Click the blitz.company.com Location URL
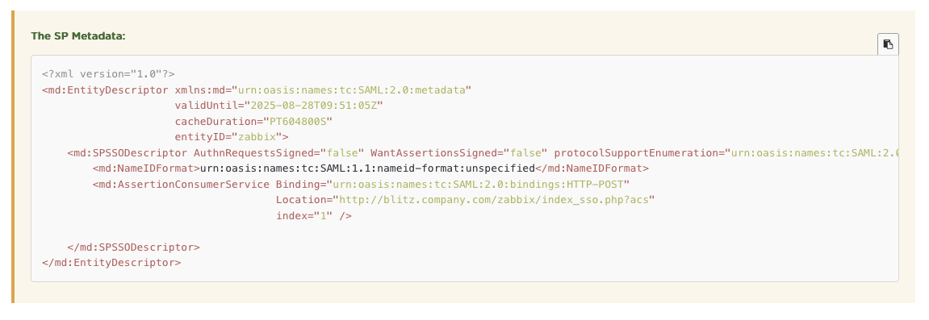 pyautogui.click(x=494, y=200)
